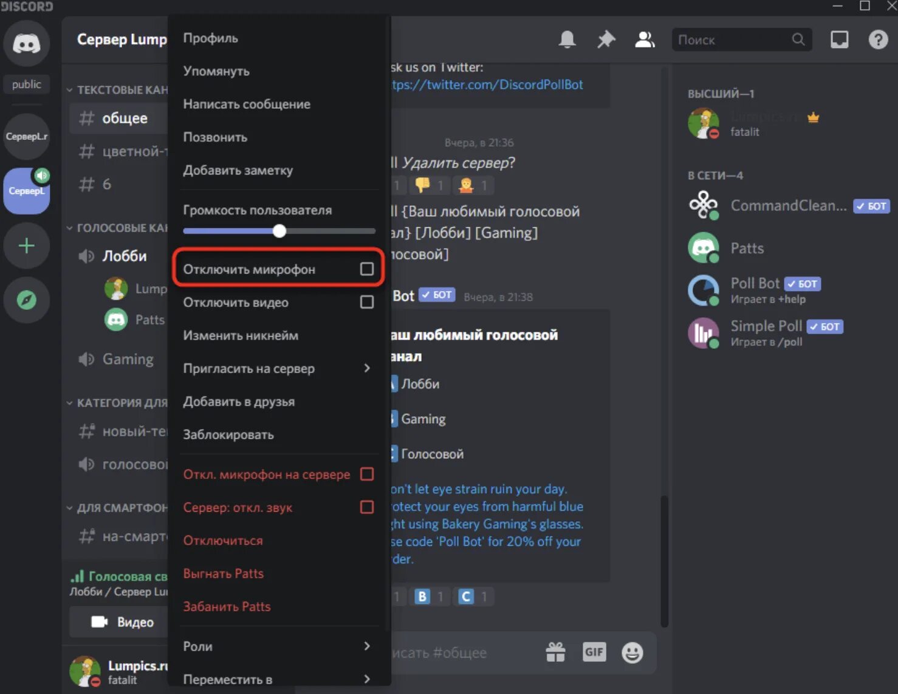Screen dimensions: 898x694
Task: Select the 'public' server folder
Action: click(x=26, y=84)
